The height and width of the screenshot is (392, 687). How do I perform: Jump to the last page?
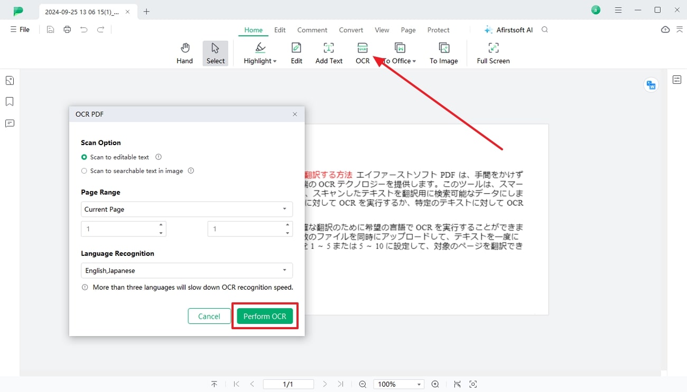340,384
